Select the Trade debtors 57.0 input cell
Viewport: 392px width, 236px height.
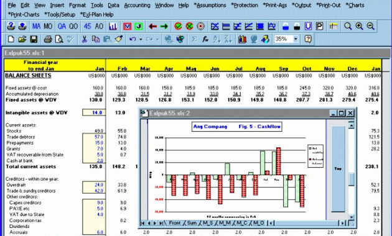click(x=94, y=137)
